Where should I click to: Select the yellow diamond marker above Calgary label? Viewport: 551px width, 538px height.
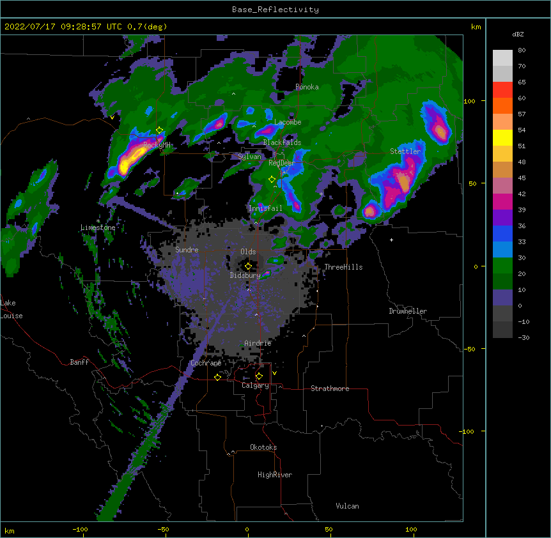click(x=259, y=376)
